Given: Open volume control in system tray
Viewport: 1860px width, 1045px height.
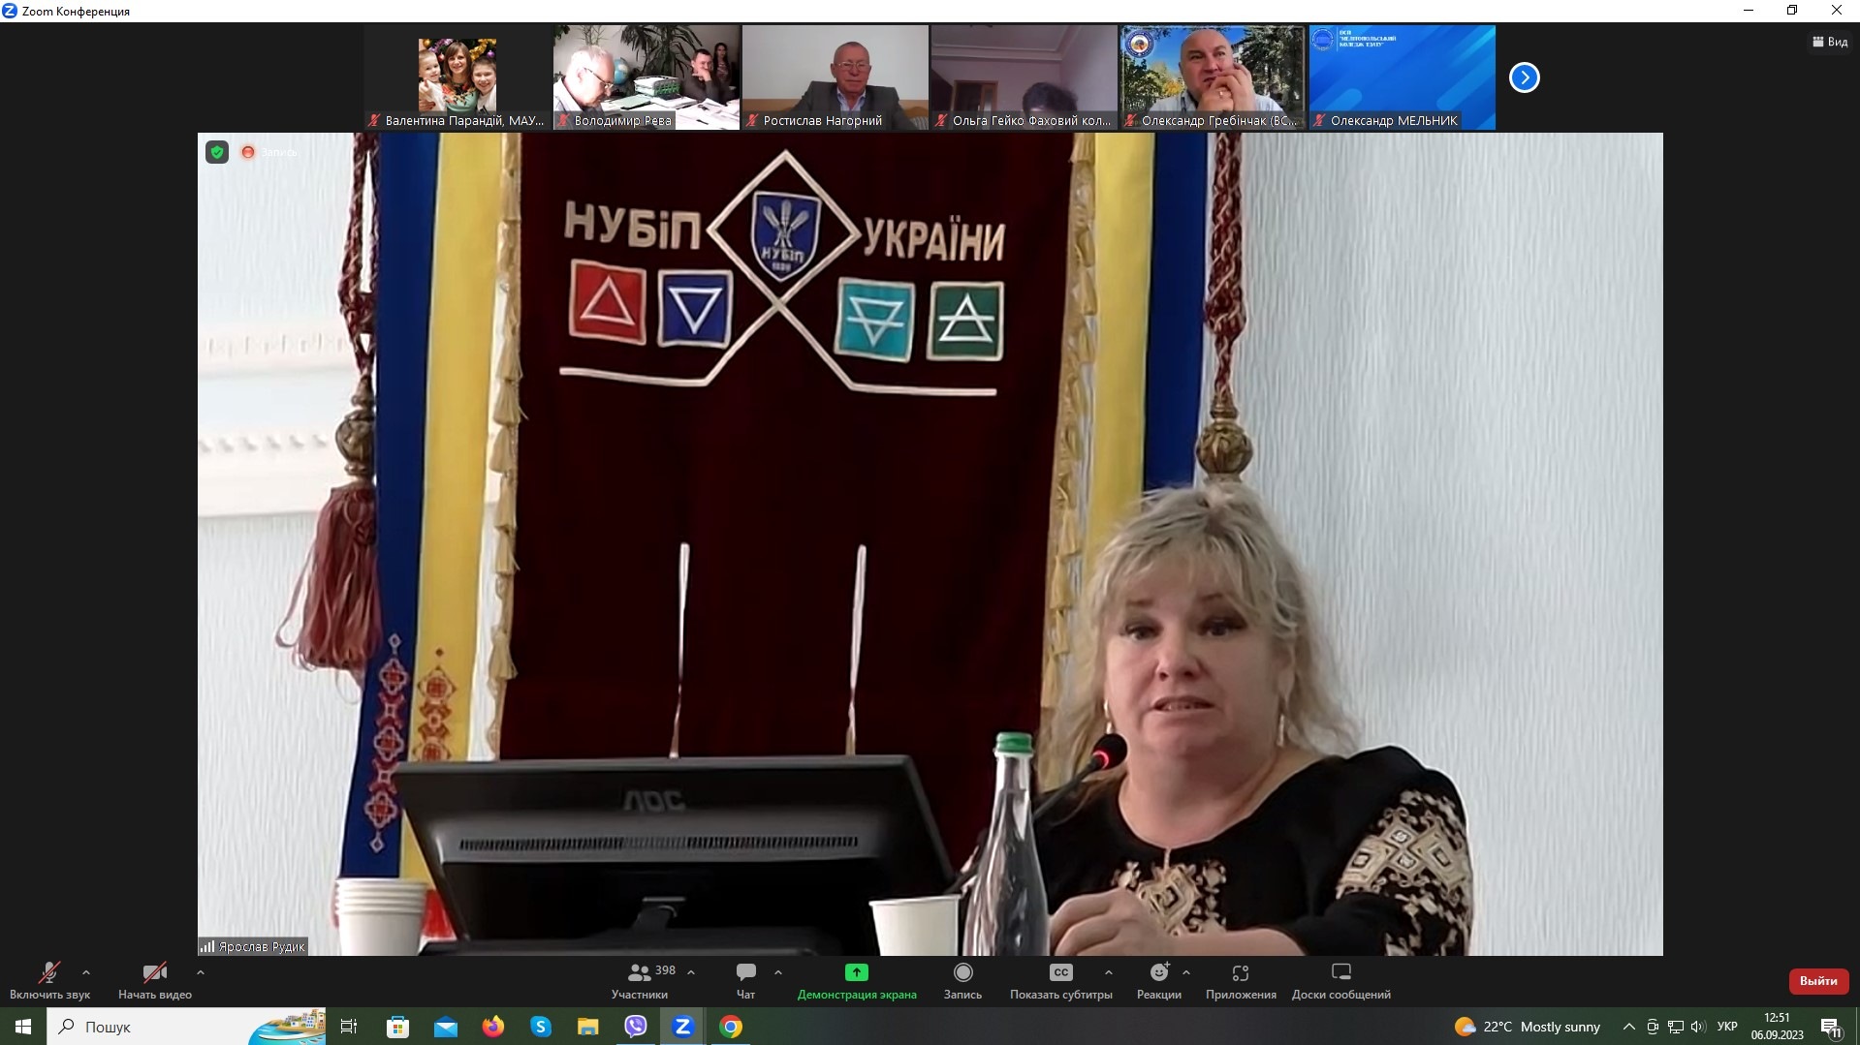Looking at the screenshot, I should 1698,1027.
